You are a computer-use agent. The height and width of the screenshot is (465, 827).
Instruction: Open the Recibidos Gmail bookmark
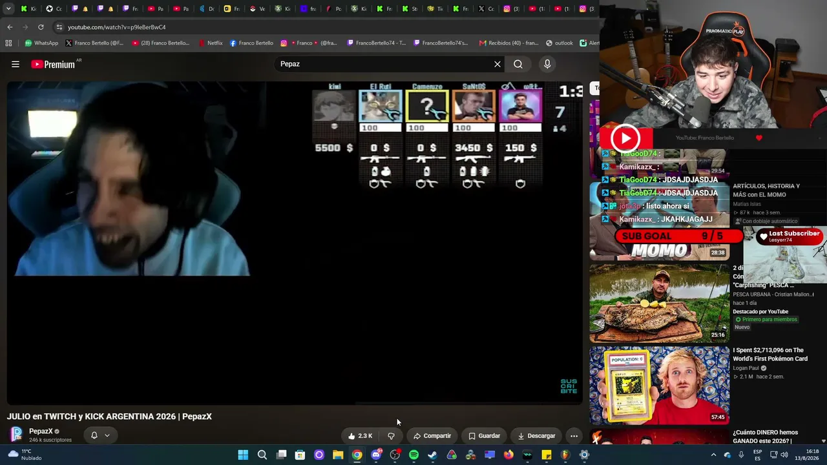point(508,43)
